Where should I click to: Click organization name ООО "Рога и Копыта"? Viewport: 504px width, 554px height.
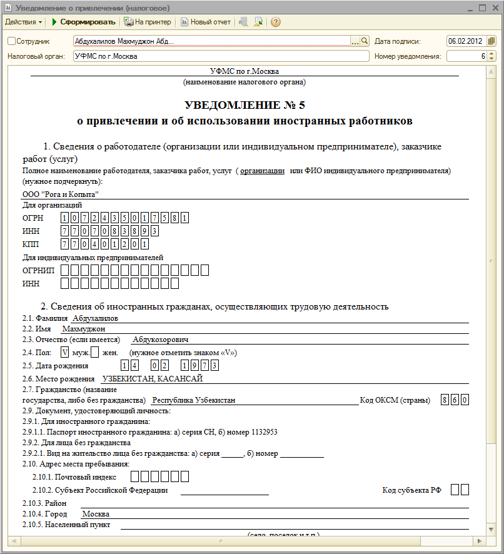click(x=61, y=194)
